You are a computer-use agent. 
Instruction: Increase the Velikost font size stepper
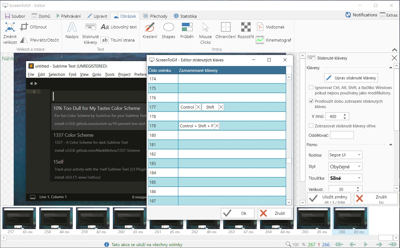point(358,188)
